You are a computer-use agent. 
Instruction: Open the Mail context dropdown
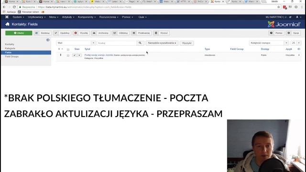click(76, 43)
